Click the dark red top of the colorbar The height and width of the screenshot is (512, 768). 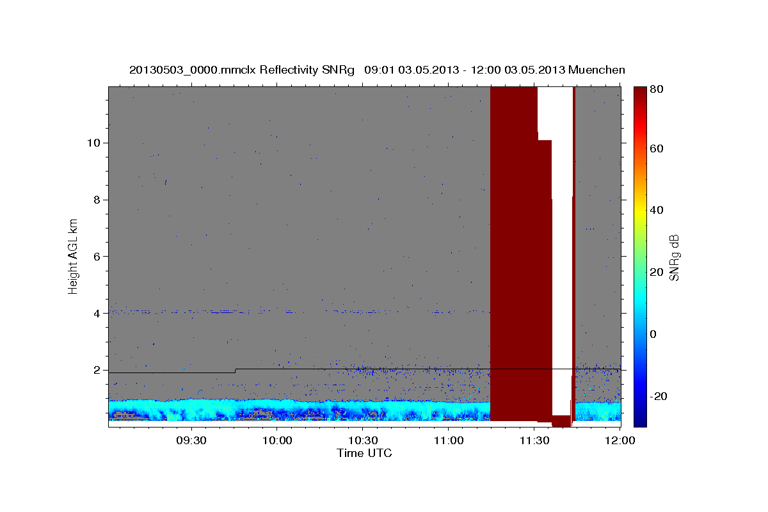[x=639, y=96]
